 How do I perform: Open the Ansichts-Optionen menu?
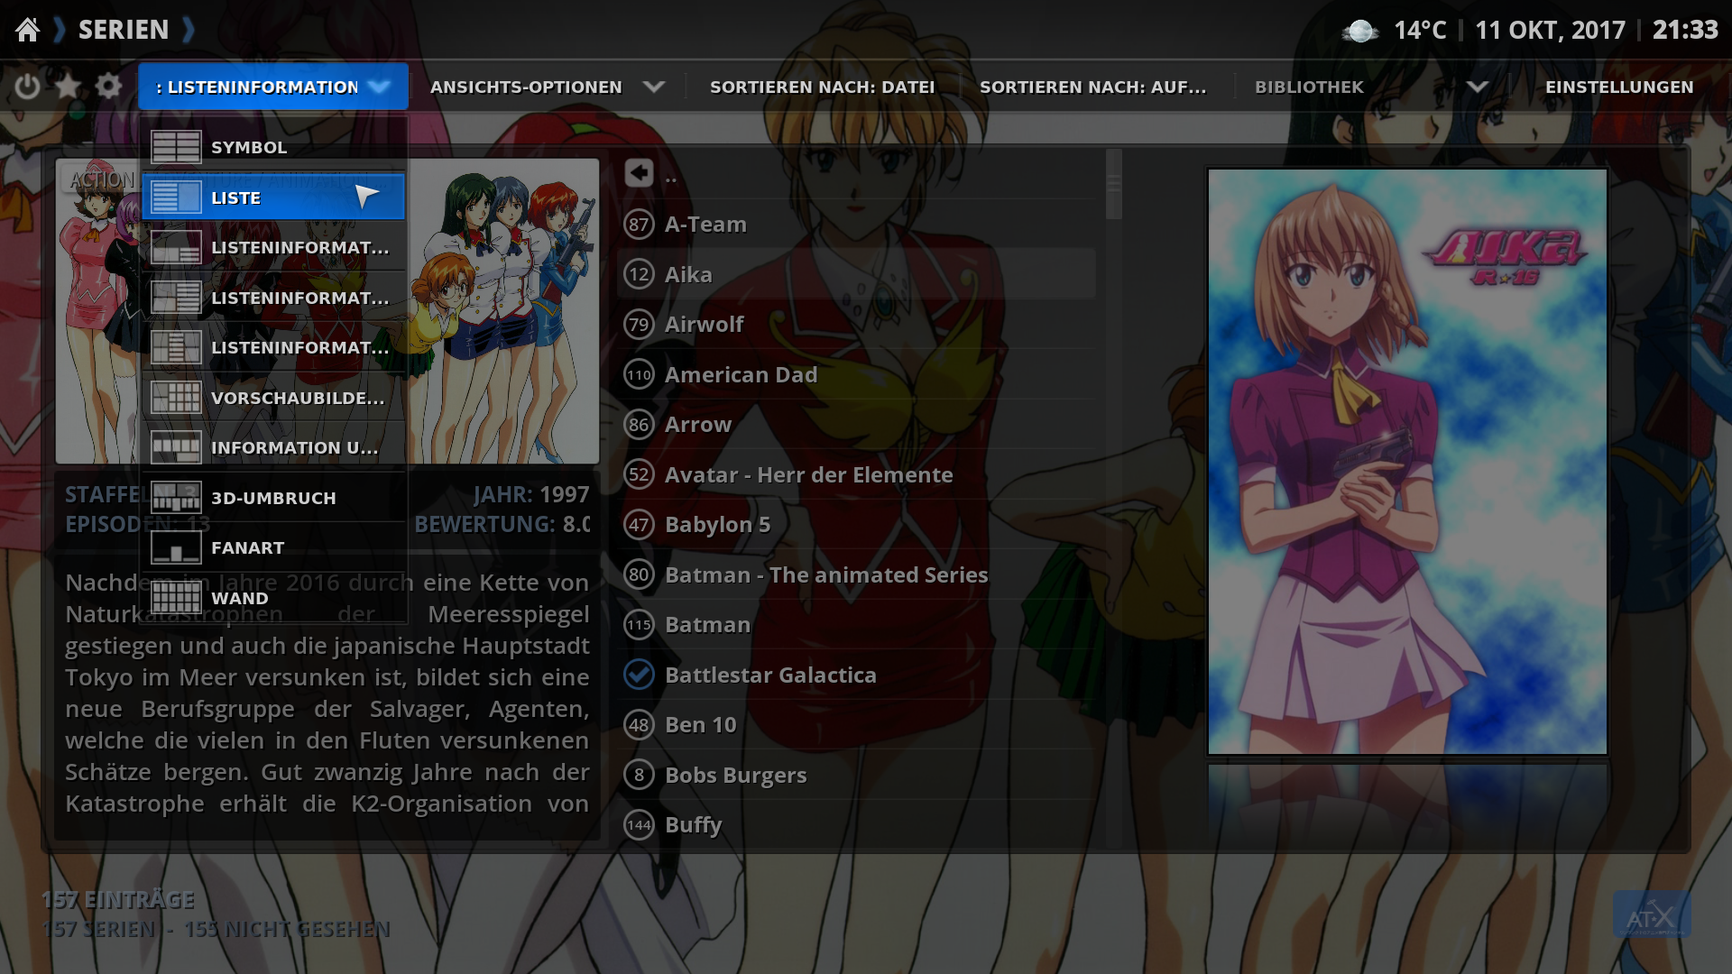[x=526, y=87]
